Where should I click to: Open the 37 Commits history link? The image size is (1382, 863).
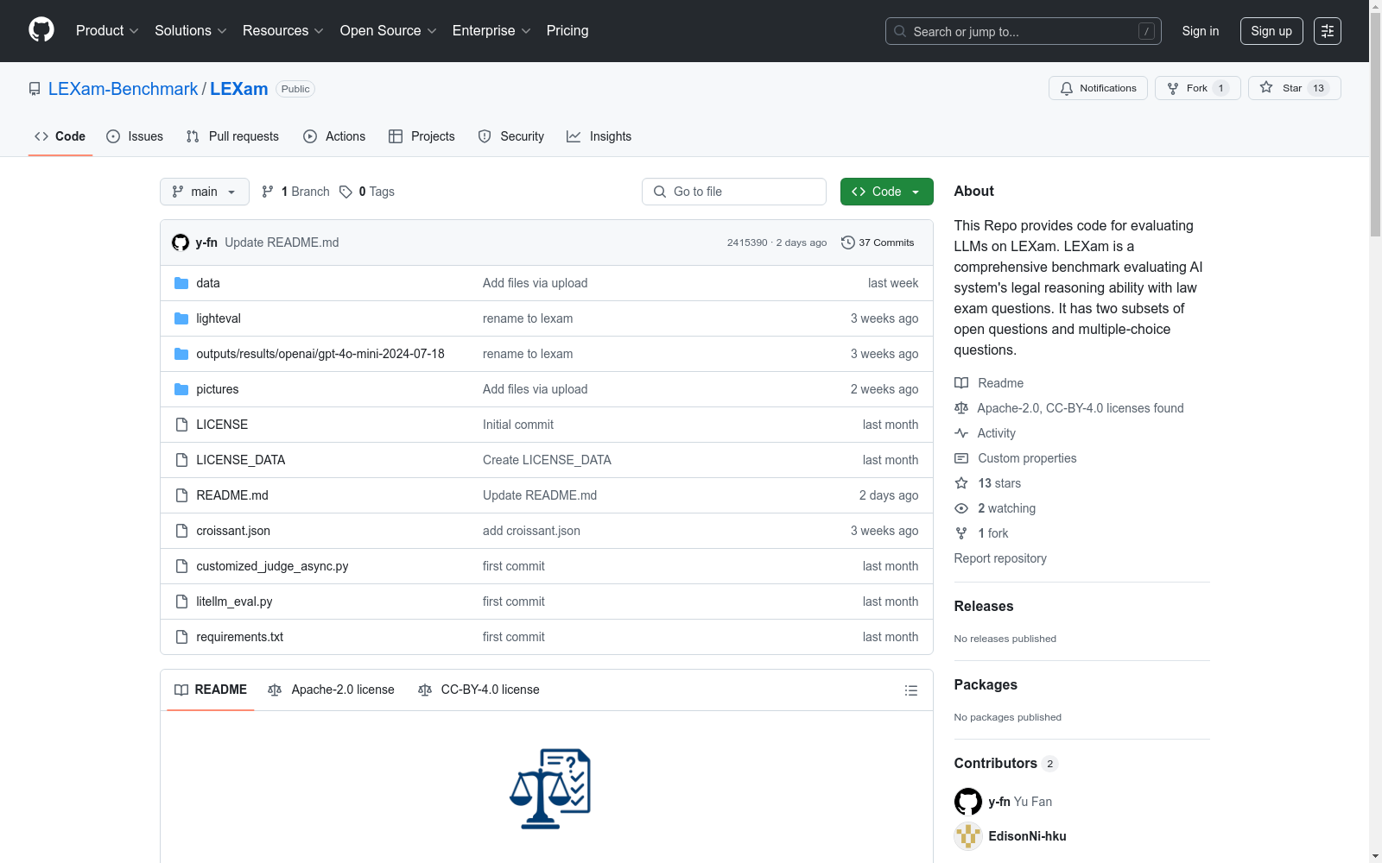(x=878, y=243)
